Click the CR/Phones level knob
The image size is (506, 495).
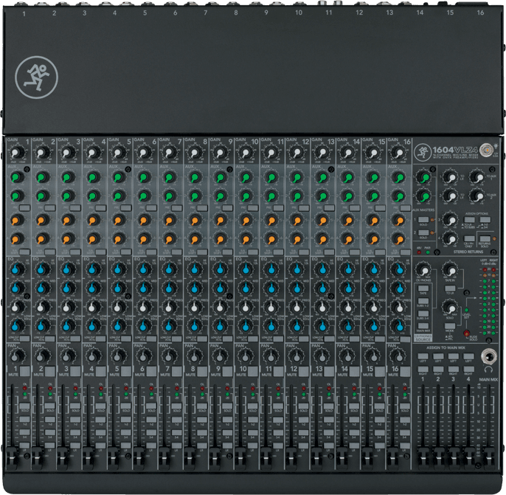coord(423,270)
